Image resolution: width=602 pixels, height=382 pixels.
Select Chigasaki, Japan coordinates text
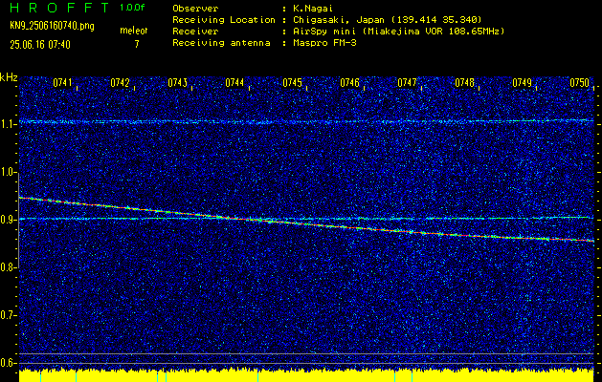(x=387, y=20)
